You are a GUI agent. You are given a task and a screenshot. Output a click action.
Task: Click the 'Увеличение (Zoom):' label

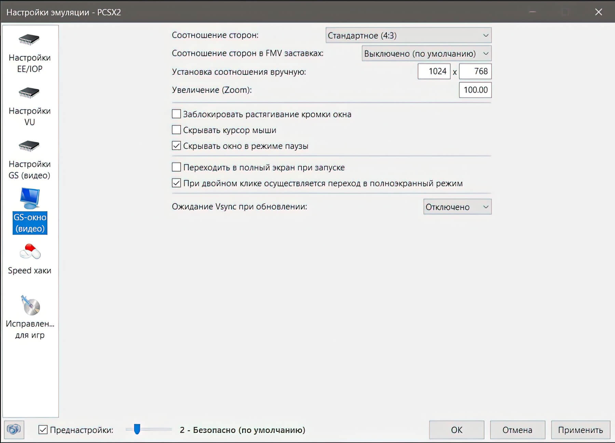click(212, 90)
